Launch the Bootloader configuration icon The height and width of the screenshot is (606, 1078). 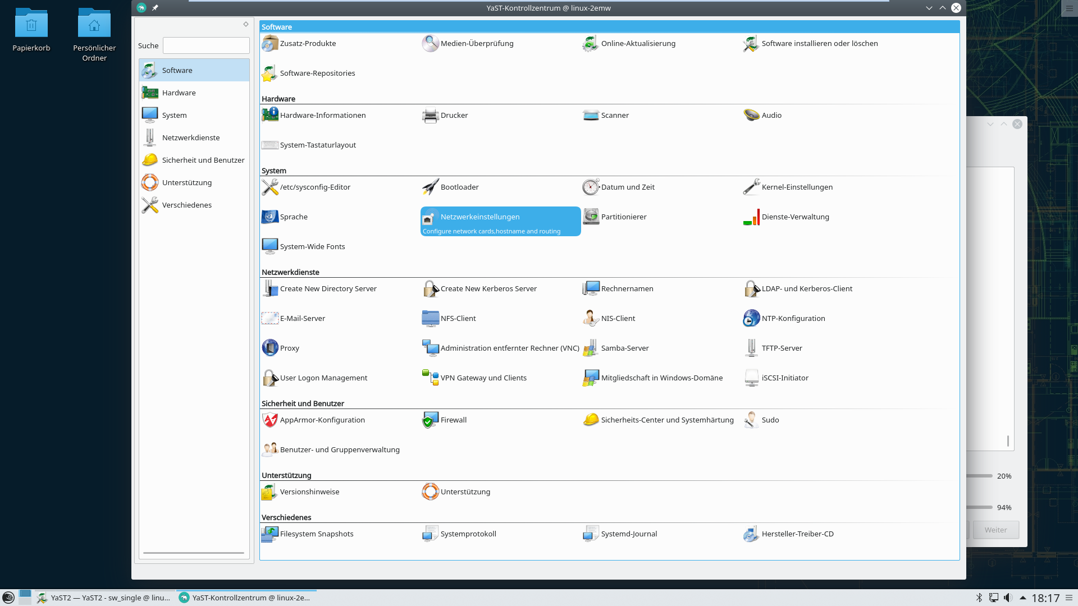[431, 187]
